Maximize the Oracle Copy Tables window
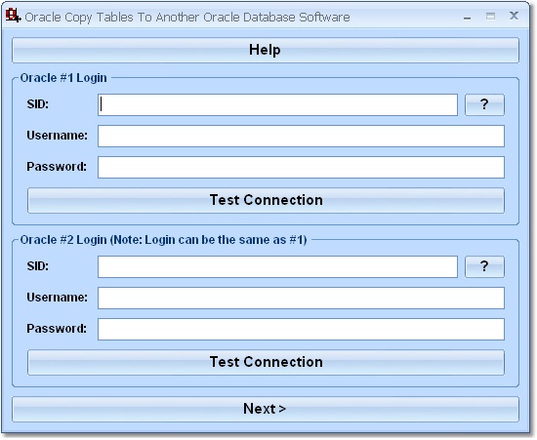Image resolution: width=537 pixels, height=440 pixels. [490, 16]
